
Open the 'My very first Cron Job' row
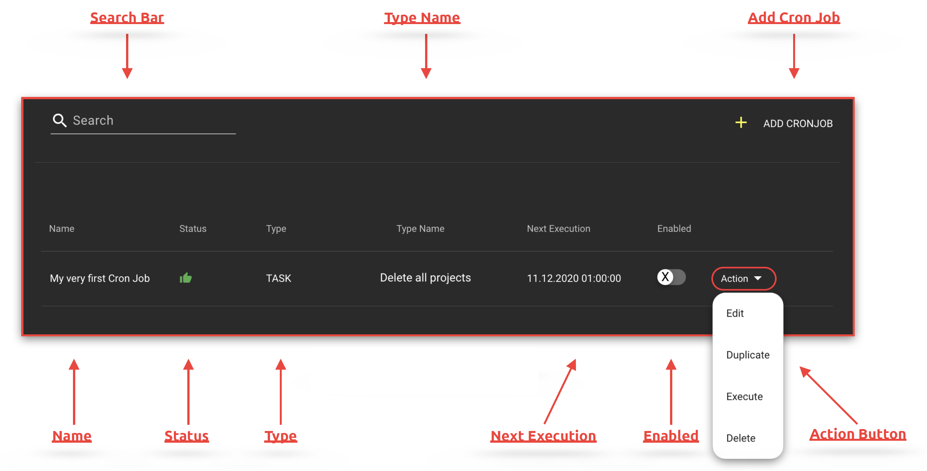pyautogui.click(x=100, y=278)
